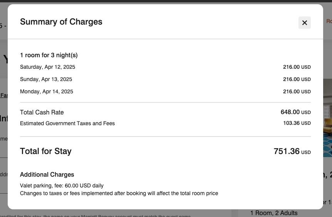The height and width of the screenshot is (217, 332).
Task: Close the Summary of Charges dialog
Action: (304, 23)
